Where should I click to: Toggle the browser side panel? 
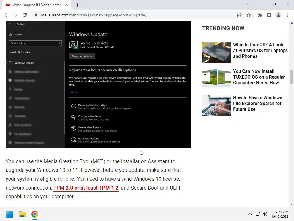coord(269,15)
